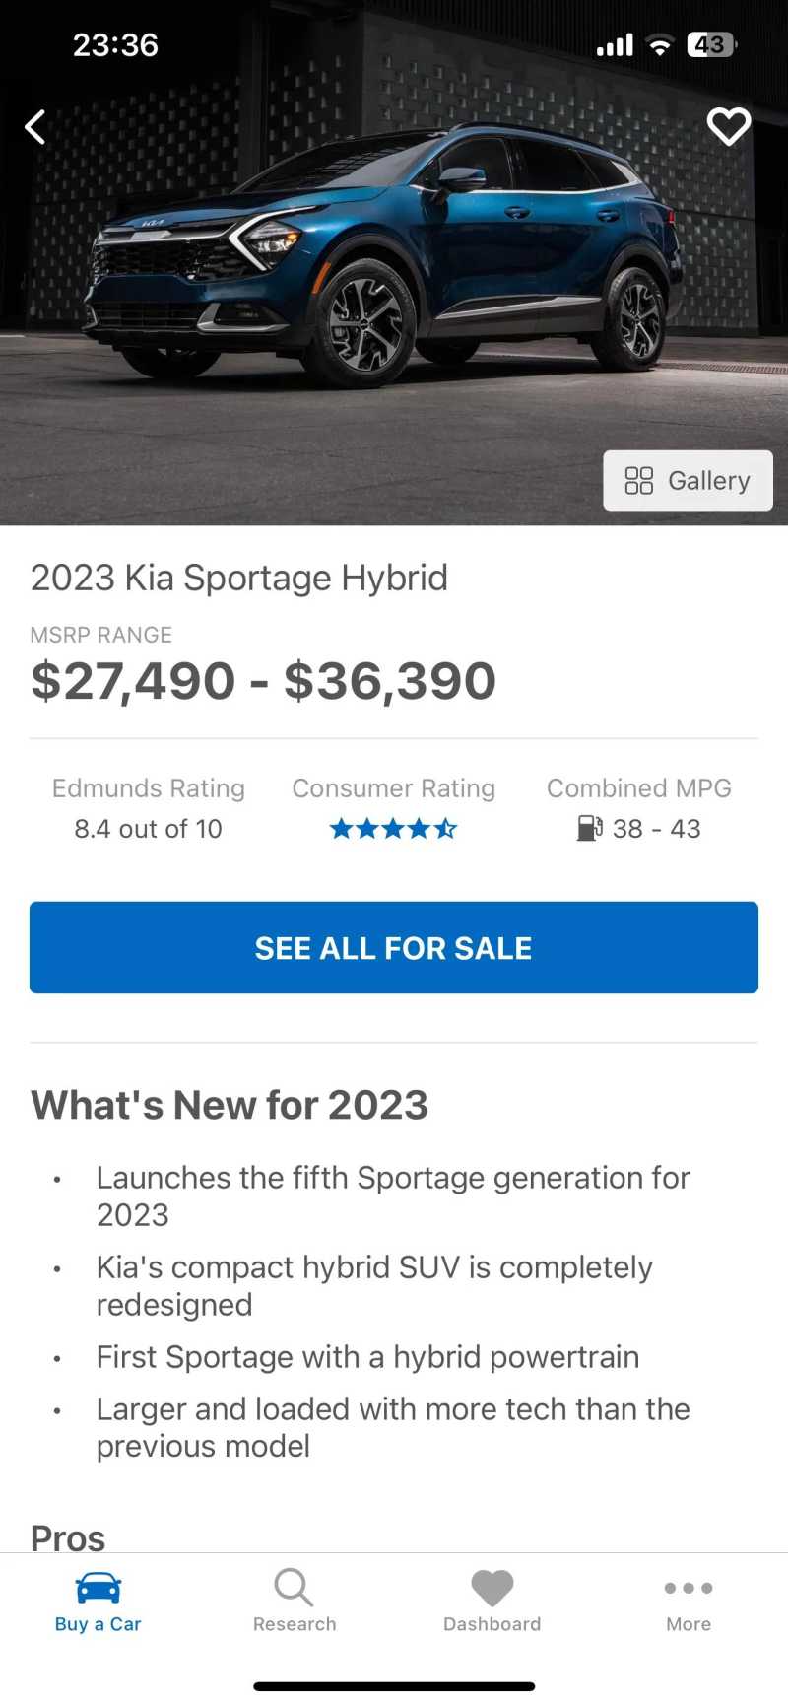Tap the magnifying glass Research icon
The height and width of the screenshot is (1706, 788).
[294, 1588]
